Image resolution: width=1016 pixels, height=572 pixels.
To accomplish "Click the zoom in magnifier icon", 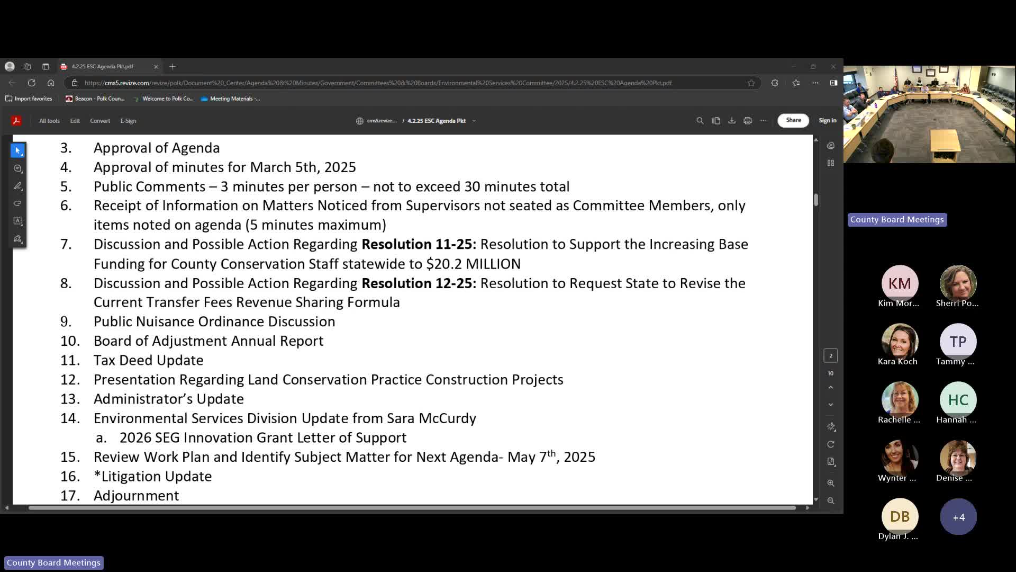I will 831,483.
